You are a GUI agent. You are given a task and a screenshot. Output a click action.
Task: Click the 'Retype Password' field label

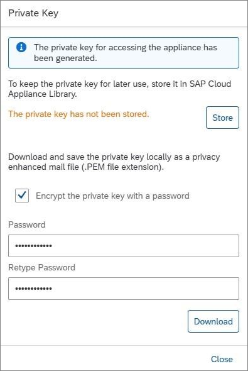coord(42,268)
